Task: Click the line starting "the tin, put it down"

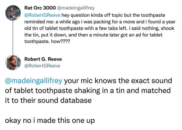Action: (93, 35)
